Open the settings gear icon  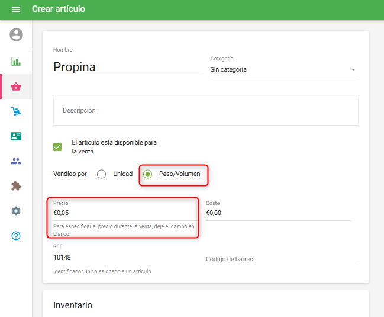coord(16,211)
